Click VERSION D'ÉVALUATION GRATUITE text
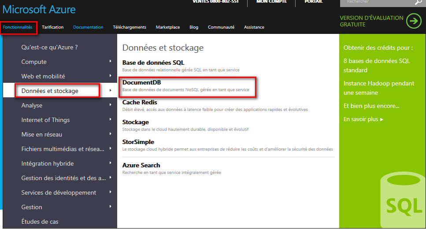The height and width of the screenshot is (229, 426). coord(371,21)
